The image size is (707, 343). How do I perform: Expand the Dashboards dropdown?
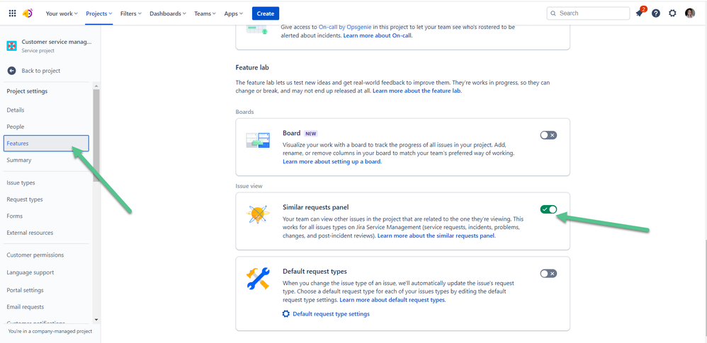point(168,13)
